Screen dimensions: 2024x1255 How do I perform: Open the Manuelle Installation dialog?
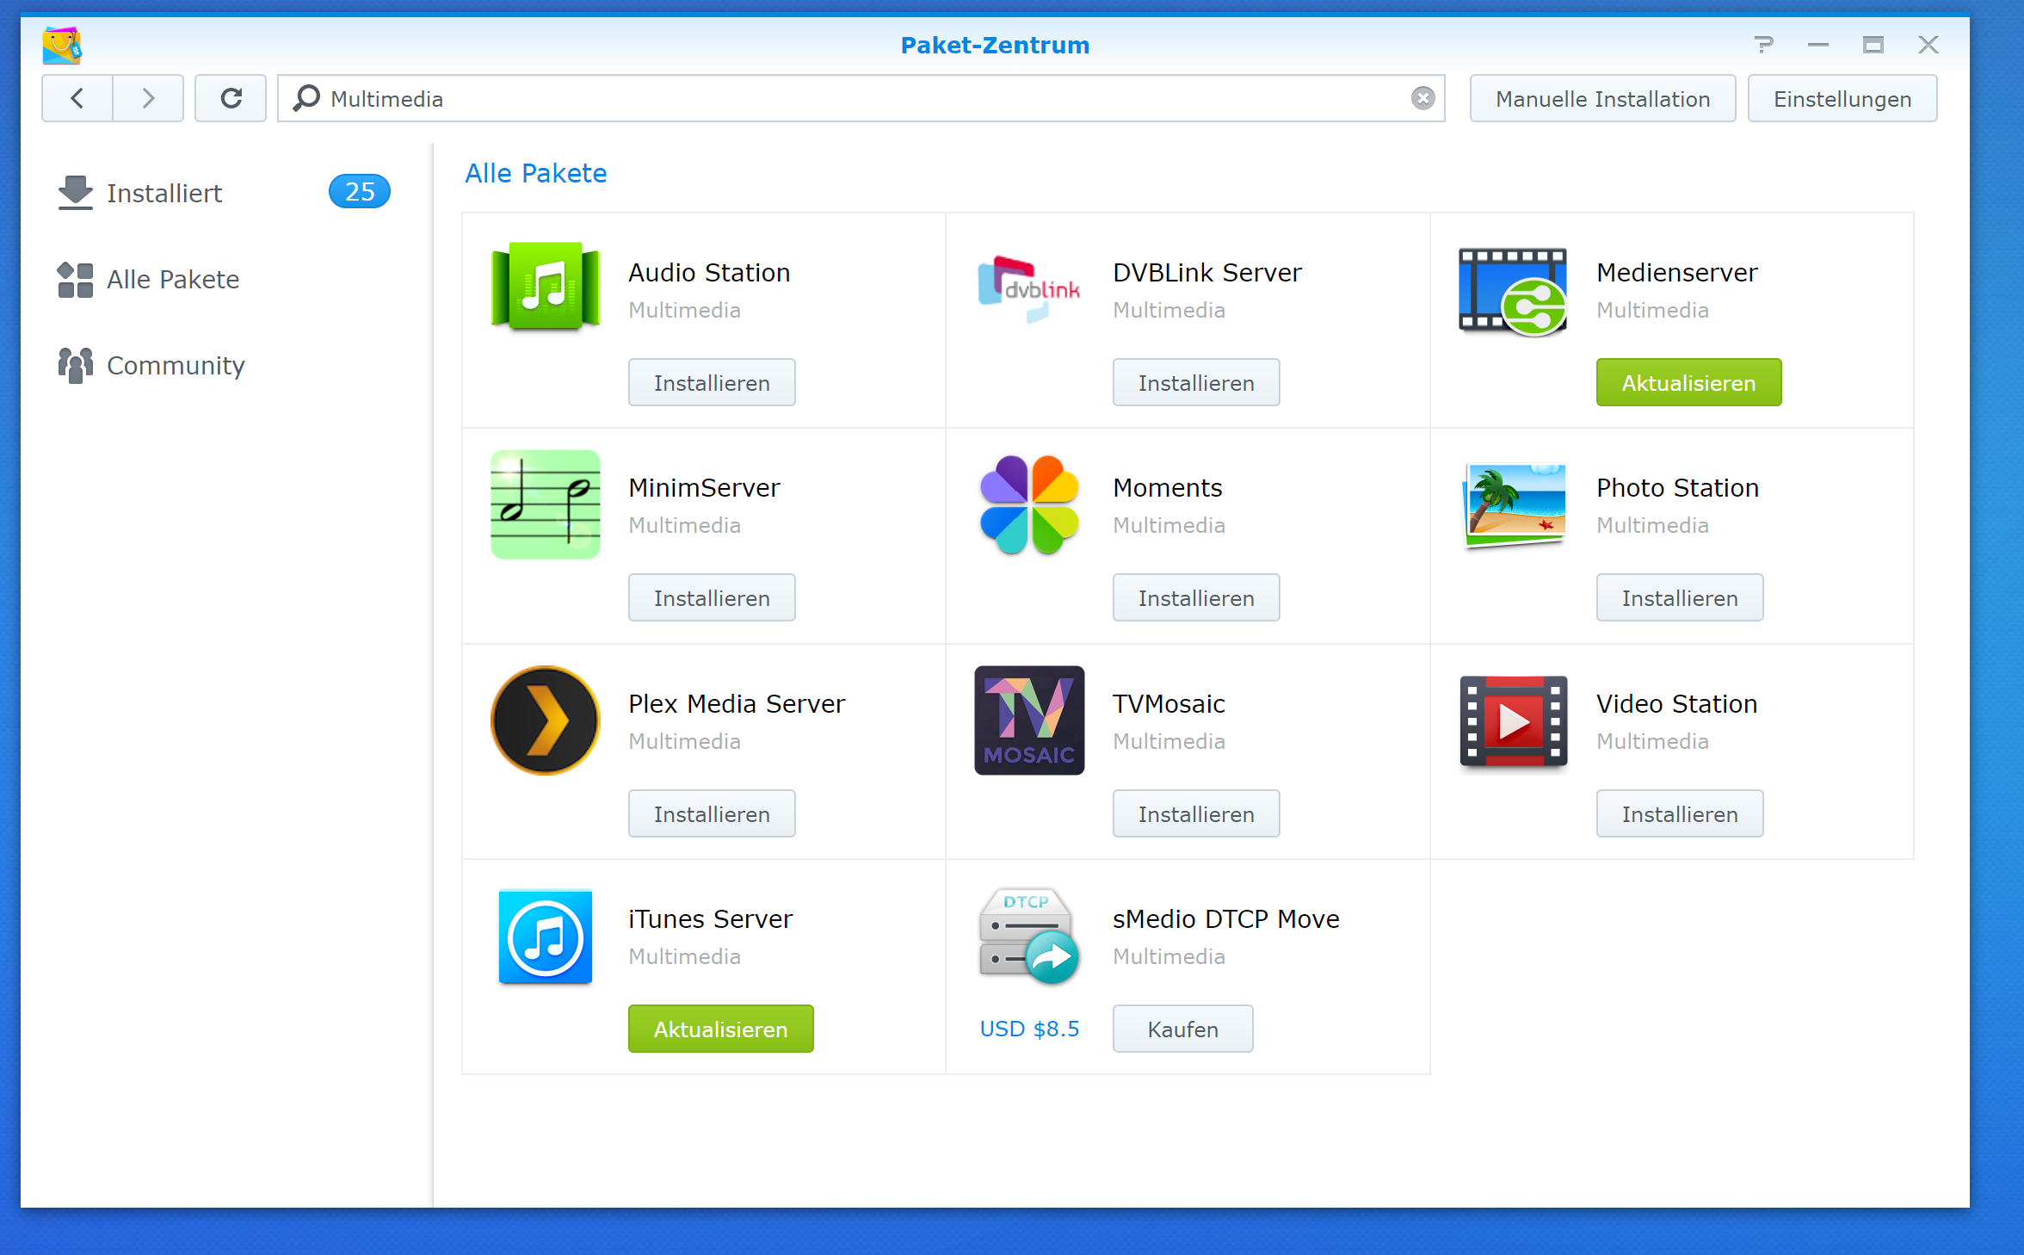1601,98
